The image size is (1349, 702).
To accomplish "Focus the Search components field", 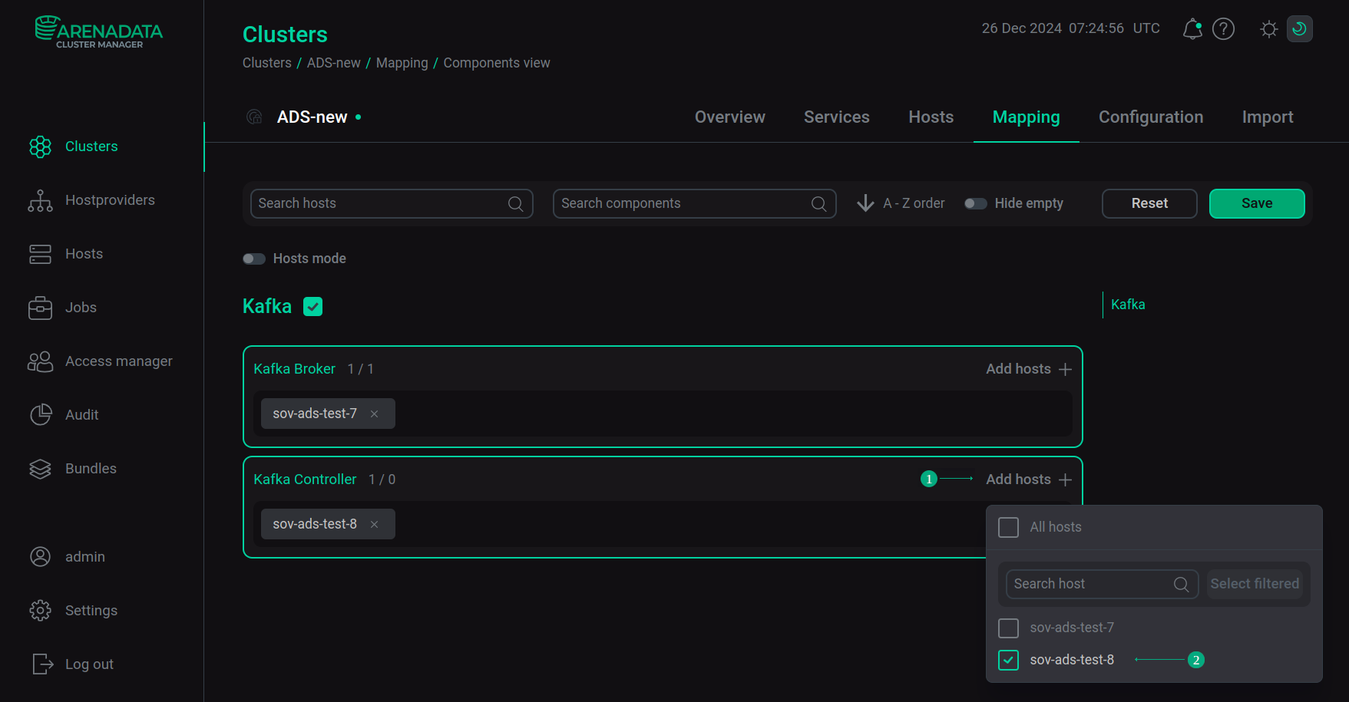I will click(x=695, y=203).
